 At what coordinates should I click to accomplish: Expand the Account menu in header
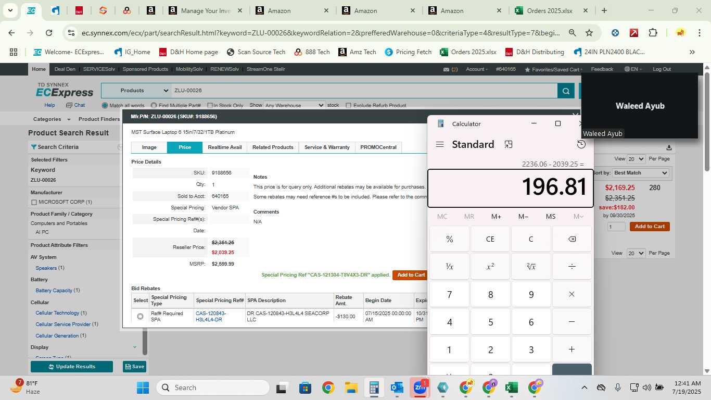[x=477, y=69]
